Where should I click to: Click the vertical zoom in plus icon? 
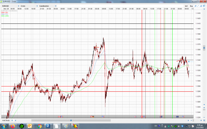pyautogui.click(x=204, y=108)
